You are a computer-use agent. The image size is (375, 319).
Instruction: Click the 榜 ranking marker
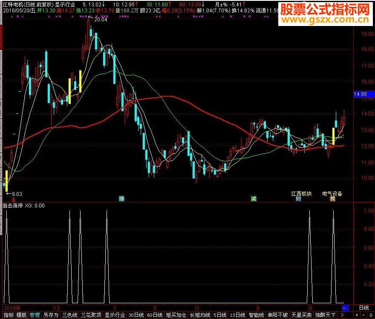click(x=333, y=199)
